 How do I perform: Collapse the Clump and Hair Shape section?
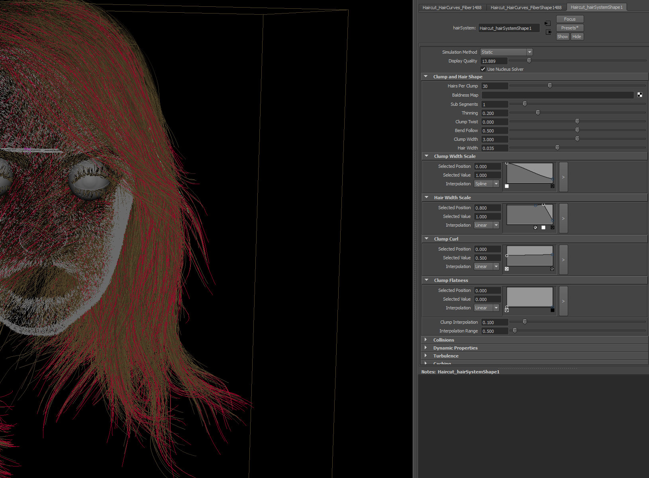(426, 77)
